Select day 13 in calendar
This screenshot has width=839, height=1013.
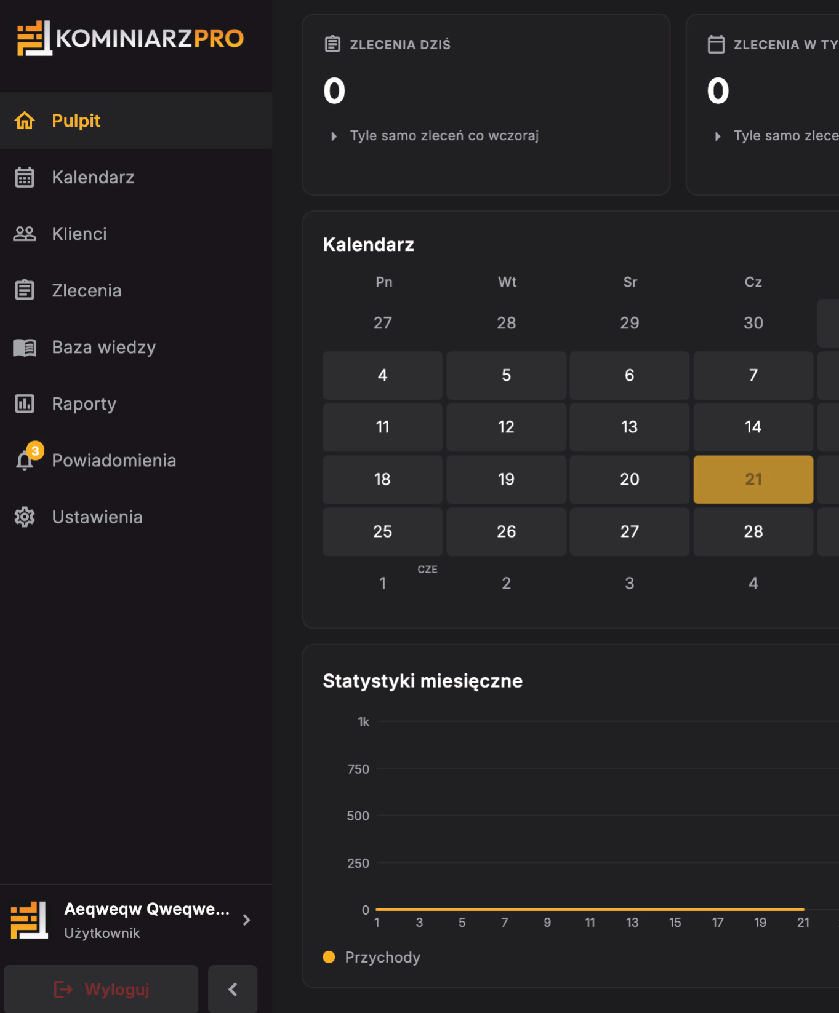pos(630,427)
